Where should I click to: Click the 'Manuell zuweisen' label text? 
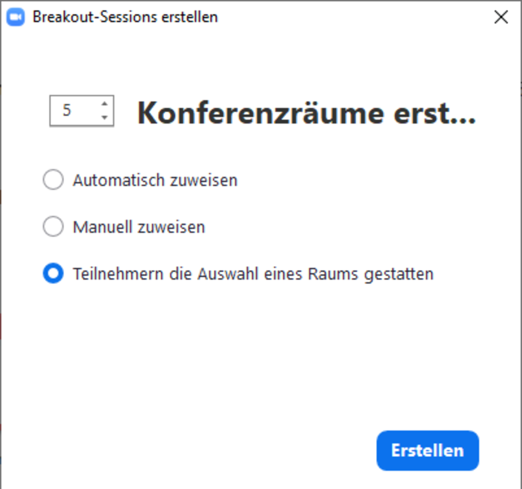click(x=139, y=227)
